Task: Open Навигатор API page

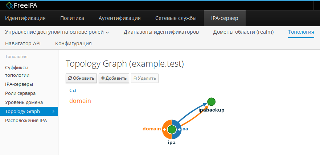Action: (x=23, y=43)
